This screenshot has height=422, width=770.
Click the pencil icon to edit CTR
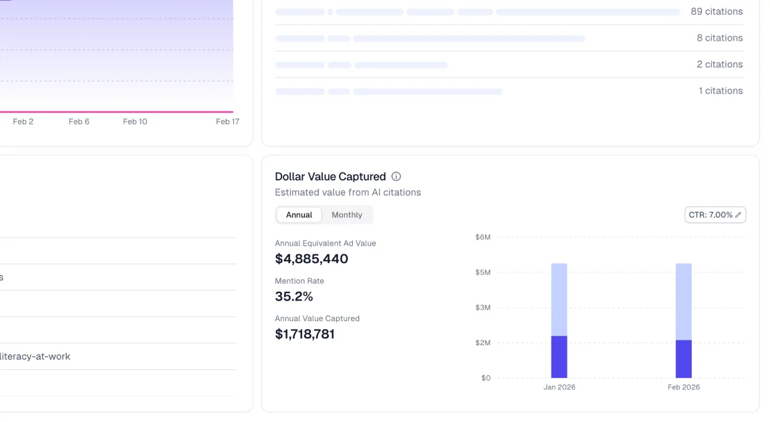[x=739, y=214]
